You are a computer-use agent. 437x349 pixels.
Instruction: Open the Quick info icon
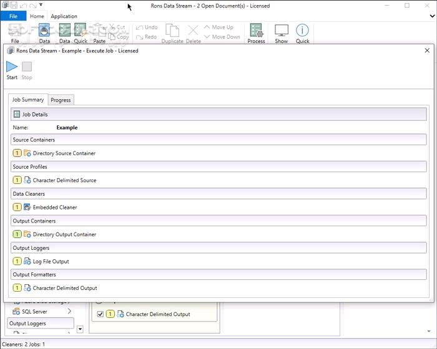[x=302, y=31]
